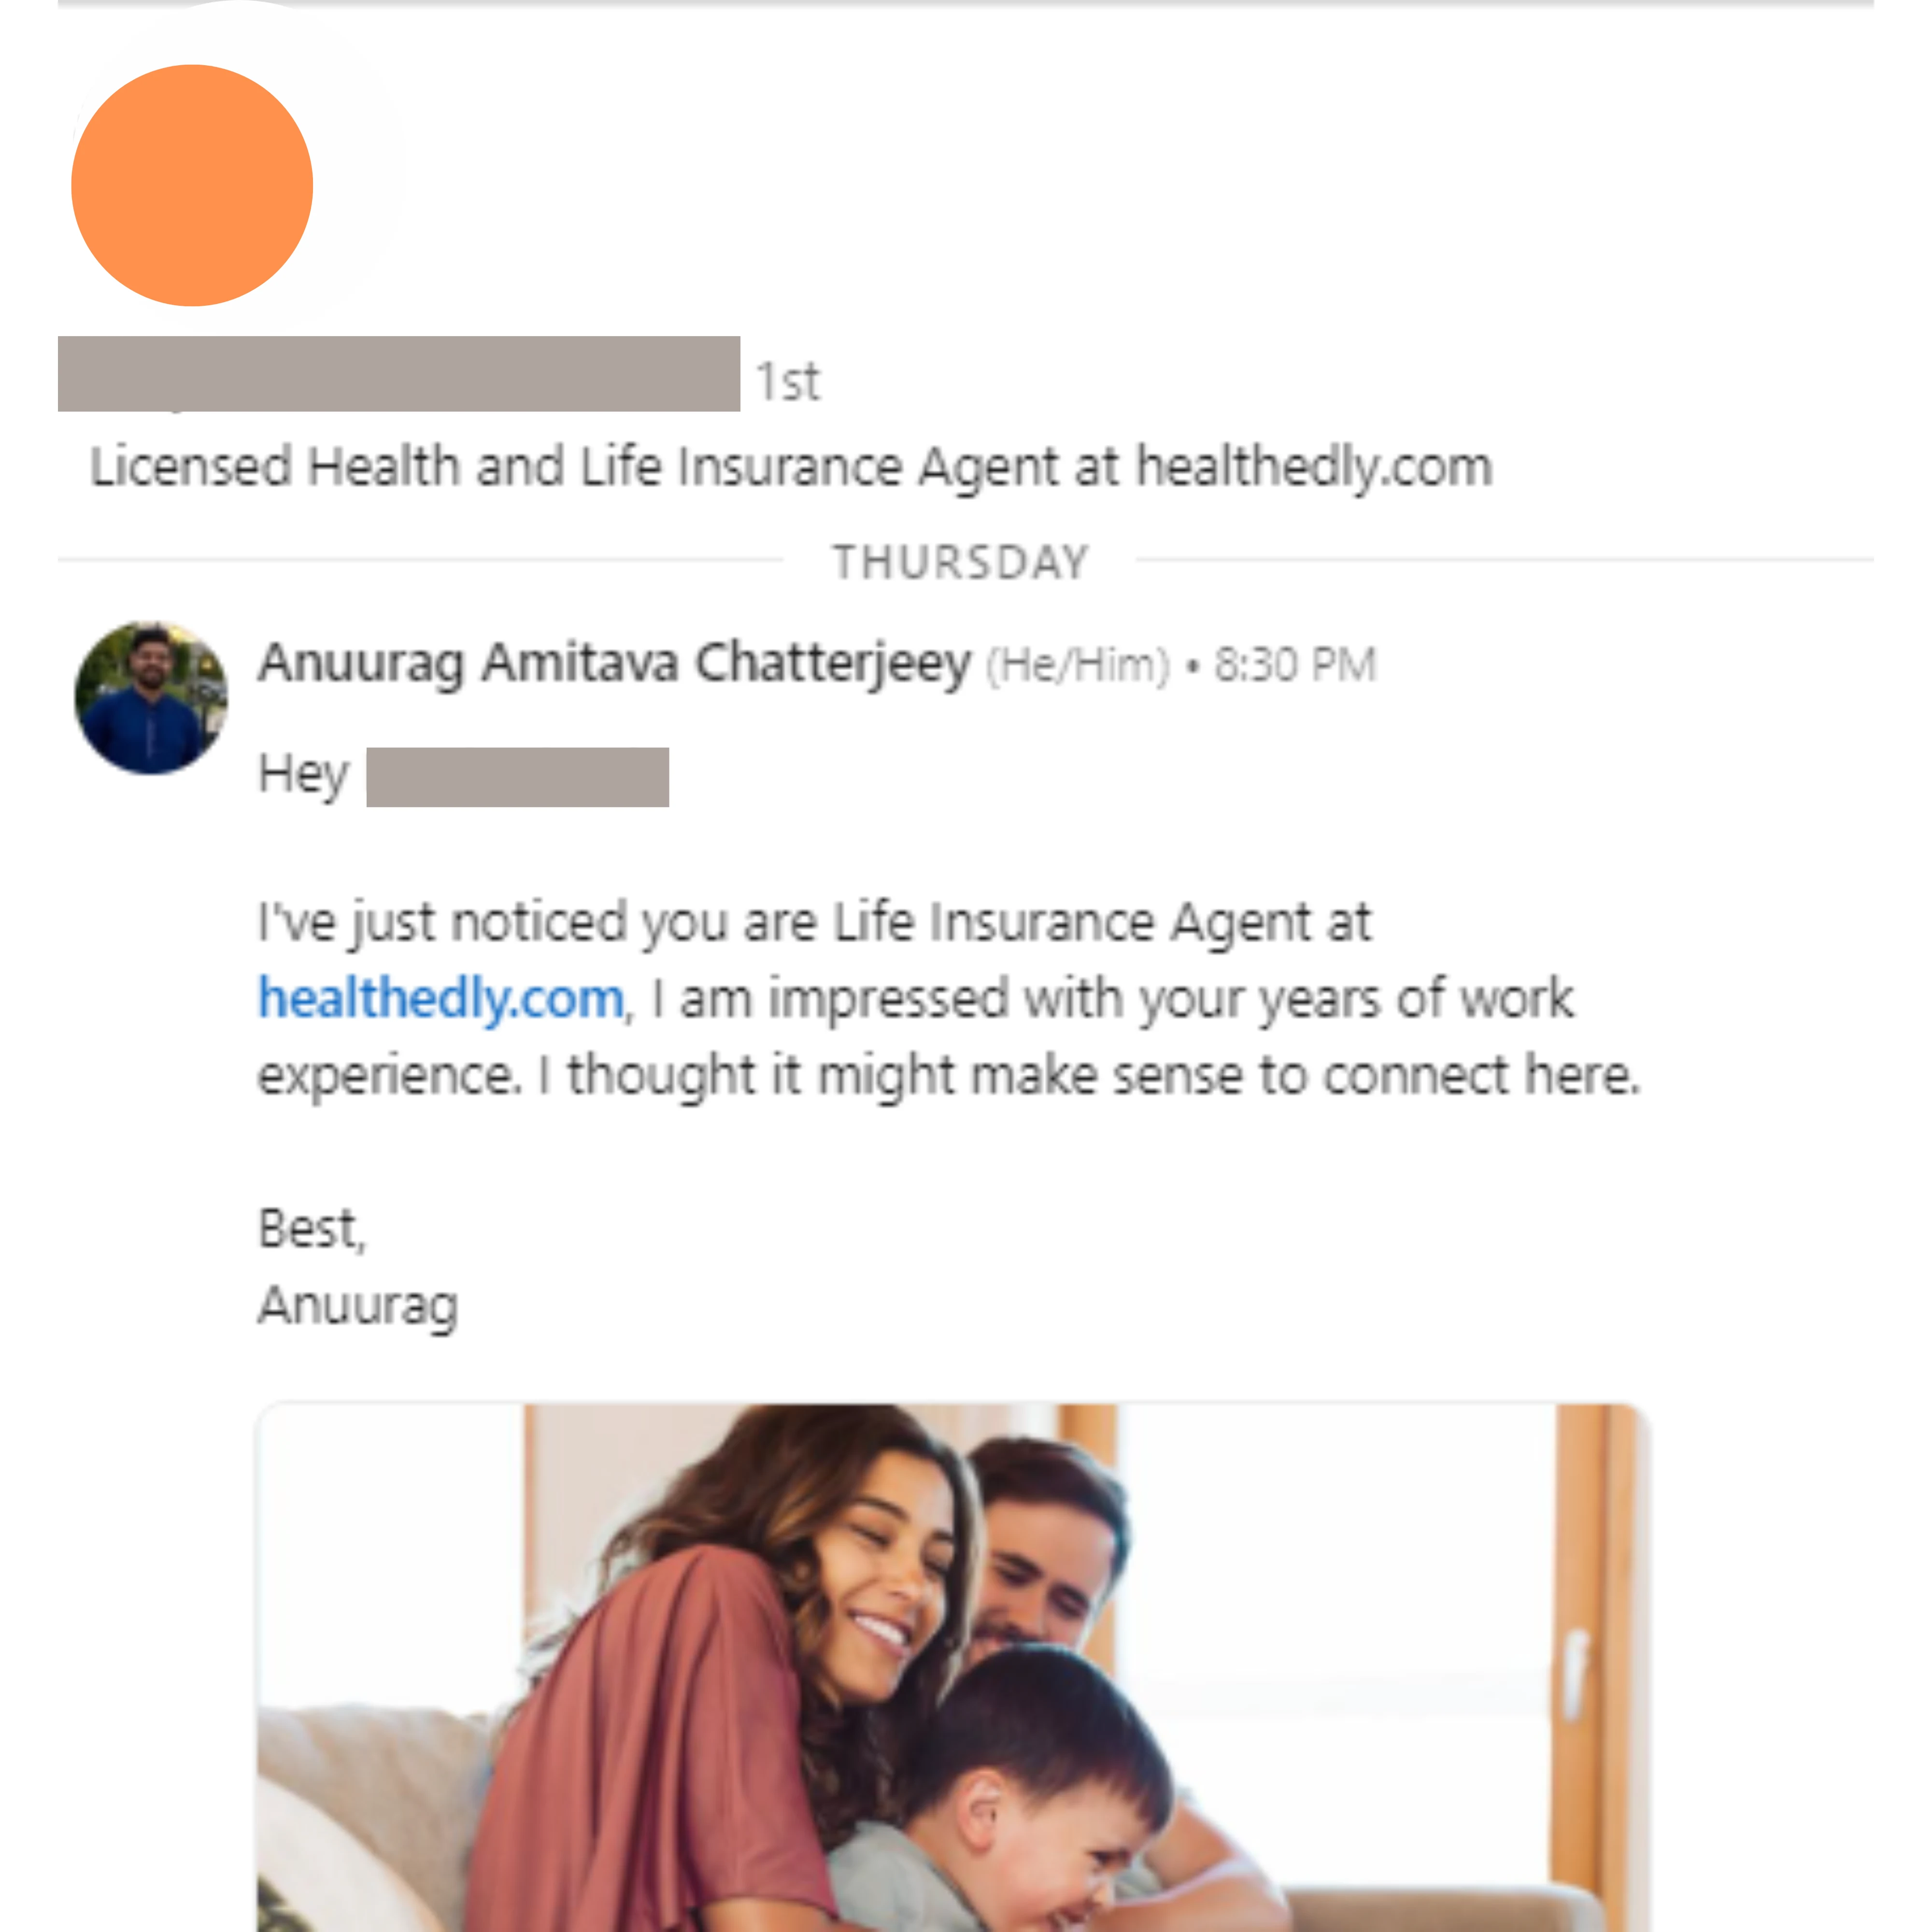The width and height of the screenshot is (1932, 1932).
Task: Click the 8:30 PM message timestamp
Action: 1295,664
